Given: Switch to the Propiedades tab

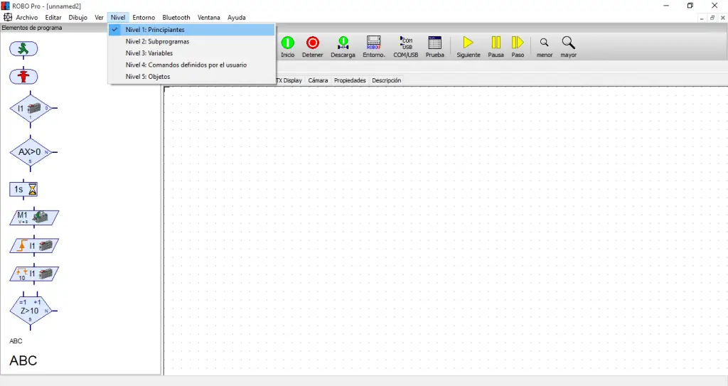Looking at the screenshot, I should click(350, 80).
